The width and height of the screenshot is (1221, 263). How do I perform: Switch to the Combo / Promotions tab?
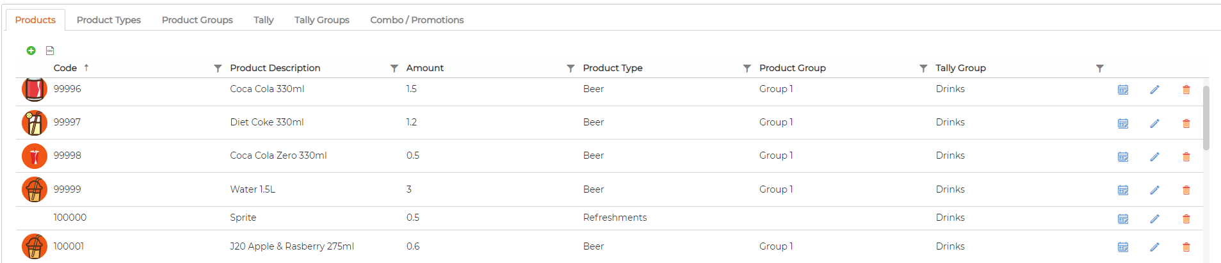click(417, 20)
